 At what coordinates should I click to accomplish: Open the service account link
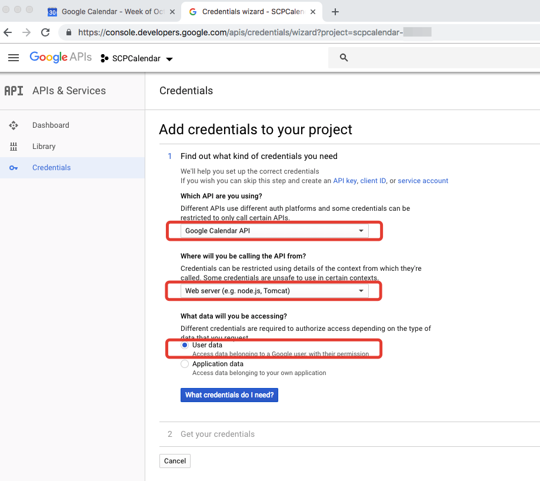click(423, 181)
